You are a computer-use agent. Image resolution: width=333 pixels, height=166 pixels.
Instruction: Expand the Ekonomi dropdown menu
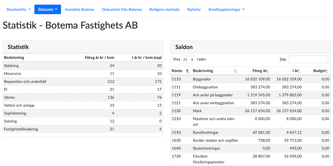coord(47,10)
